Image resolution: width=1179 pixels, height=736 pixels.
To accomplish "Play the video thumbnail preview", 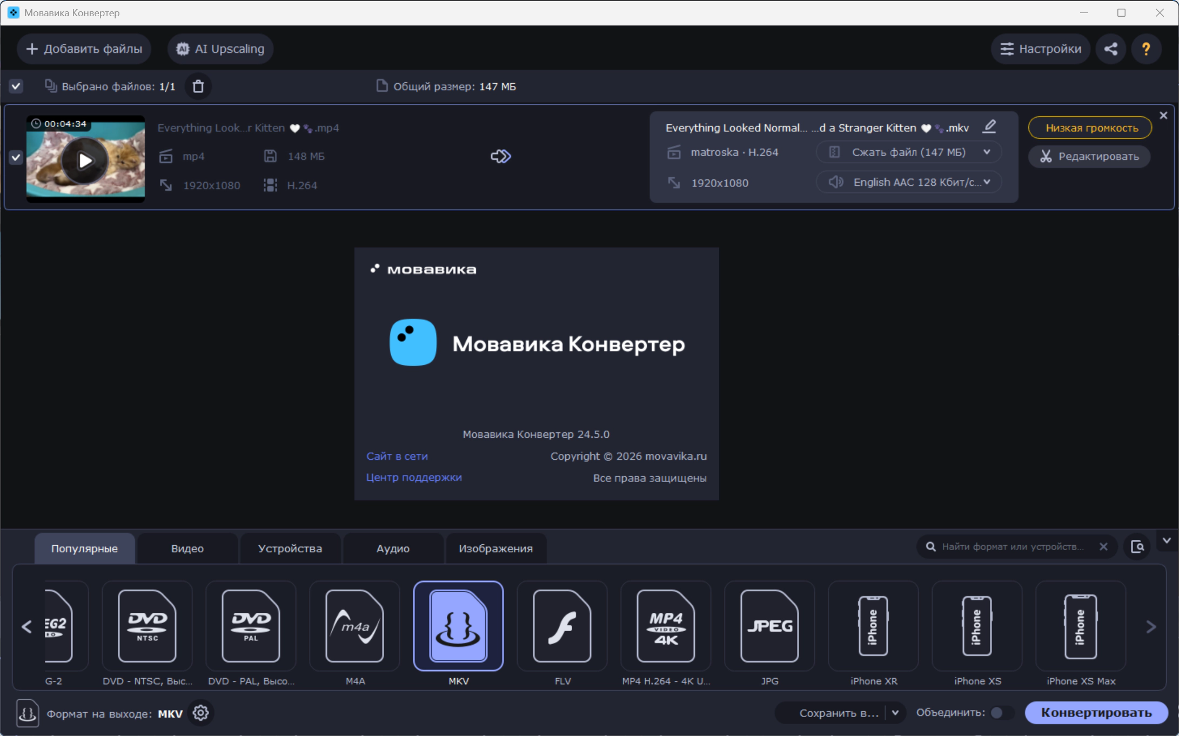I will click(85, 160).
